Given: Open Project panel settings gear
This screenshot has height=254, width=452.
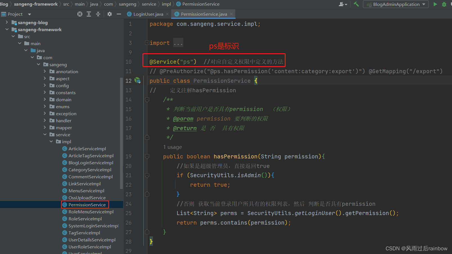Looking at the screenshot, I should [110, 14].
